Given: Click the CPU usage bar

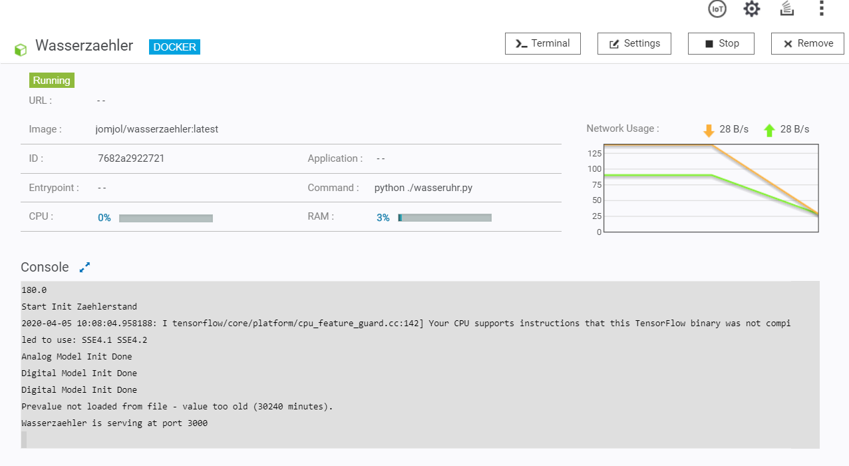Looking at the screenshot, I should 166,218.
